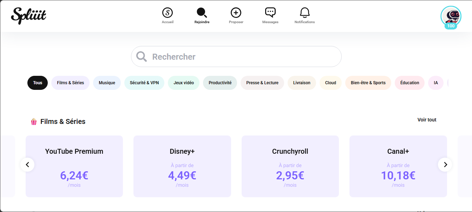Open the Crunchyroll subscription card
472x212 pixels.
[290, 166]
